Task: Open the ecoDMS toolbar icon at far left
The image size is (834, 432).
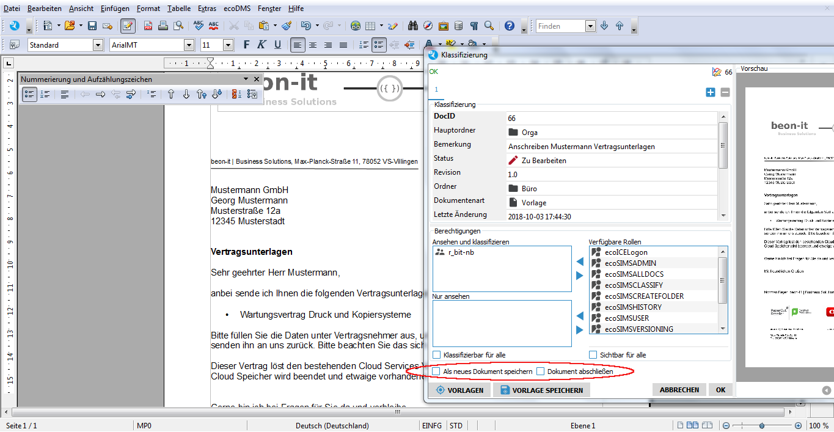Action: tap(14, 26)
